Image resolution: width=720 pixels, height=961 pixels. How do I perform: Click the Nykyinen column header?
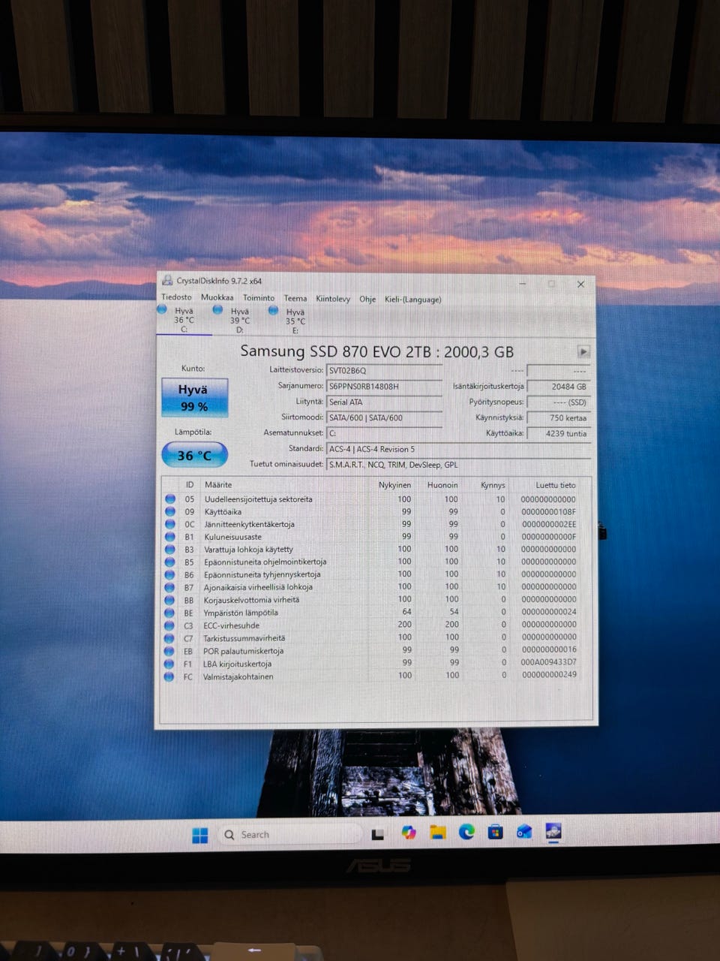[x=394, y=485]
